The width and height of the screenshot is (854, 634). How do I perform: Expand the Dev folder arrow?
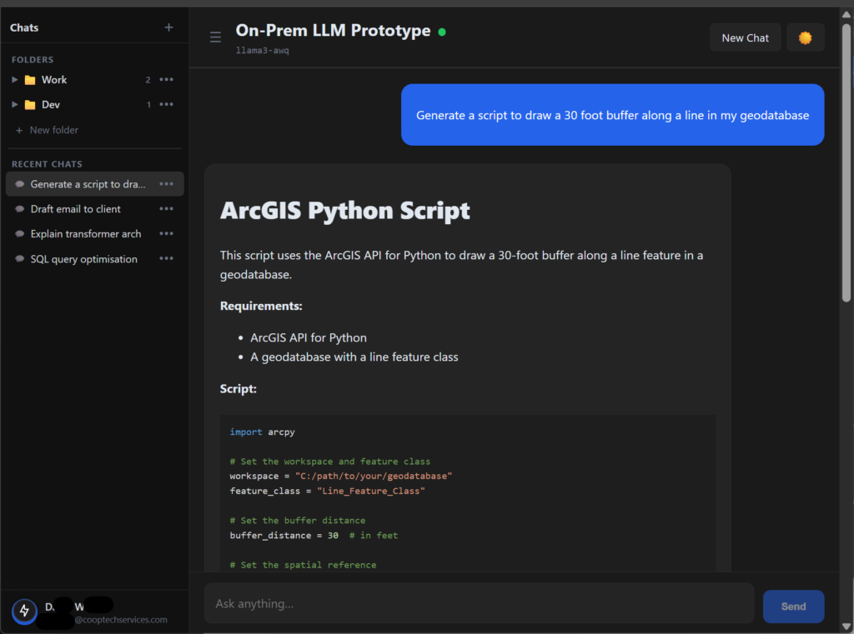[15, 105]
